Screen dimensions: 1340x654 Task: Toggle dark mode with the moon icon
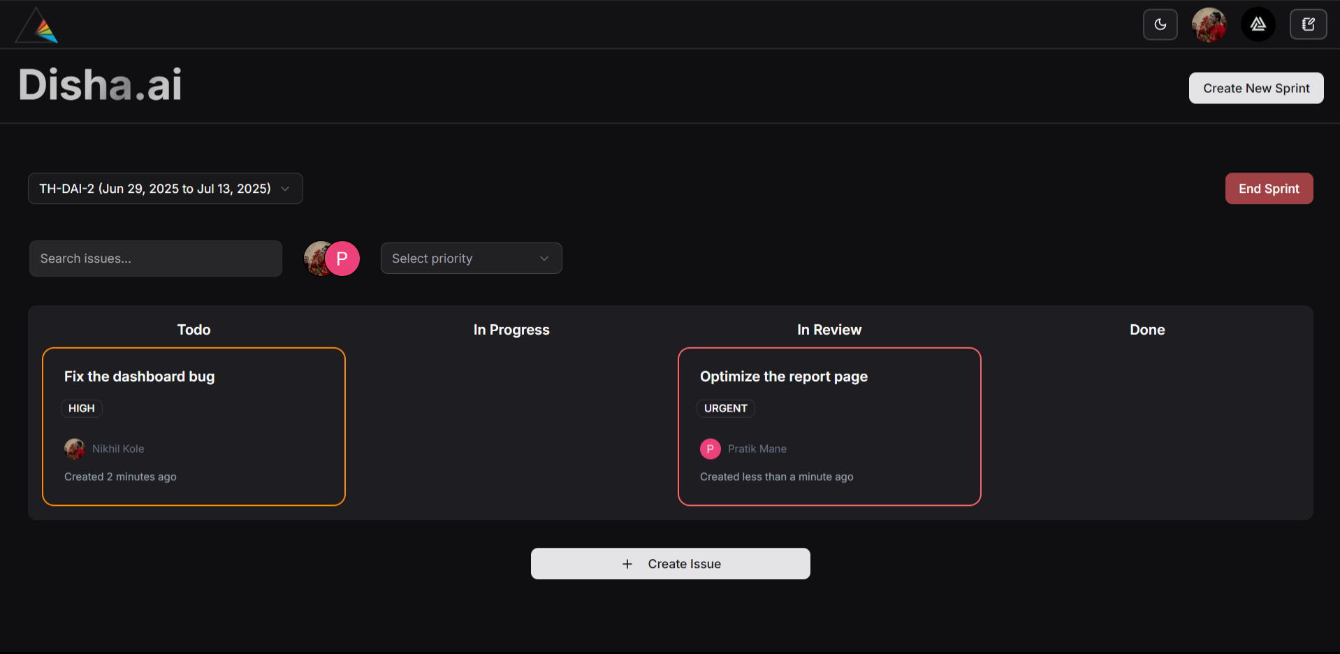point(1160,24)
